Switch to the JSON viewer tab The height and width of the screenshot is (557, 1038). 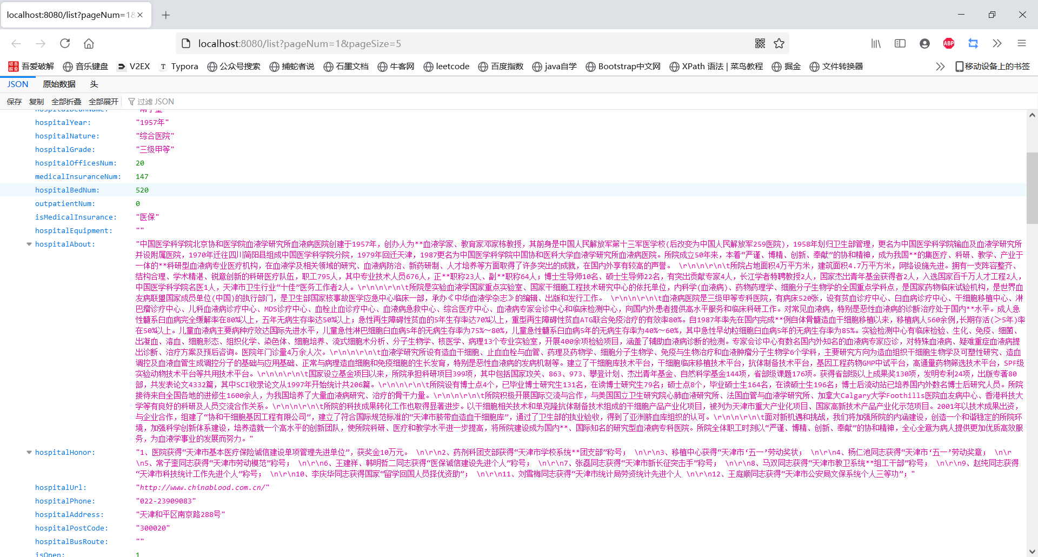pyautogui.click(x=18, y=84)
